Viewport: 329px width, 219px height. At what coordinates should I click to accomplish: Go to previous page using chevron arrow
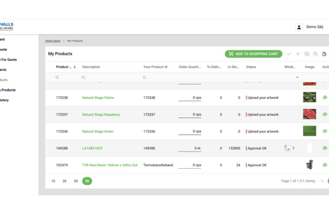click(x=322, y=181)
